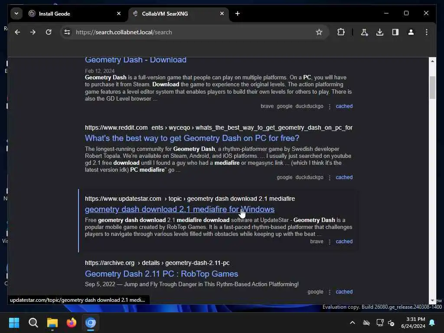This screenshot has width=444, height=333.
Task: Open Geometry Dash 2.11 PC : RobTop Games link
Action: pos(161,274)
